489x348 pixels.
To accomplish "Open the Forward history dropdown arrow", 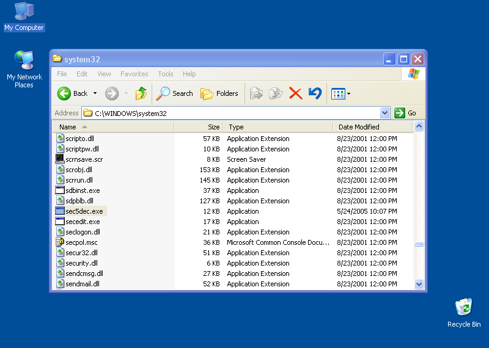I will click(x=127, y=93).
